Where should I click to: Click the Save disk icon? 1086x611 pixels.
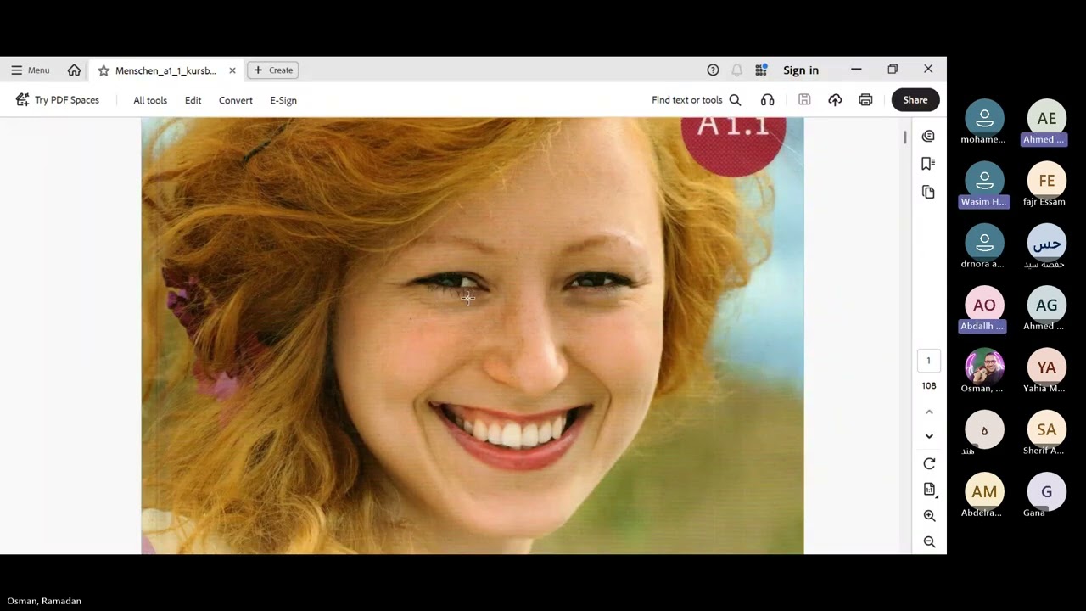(804, 100)
